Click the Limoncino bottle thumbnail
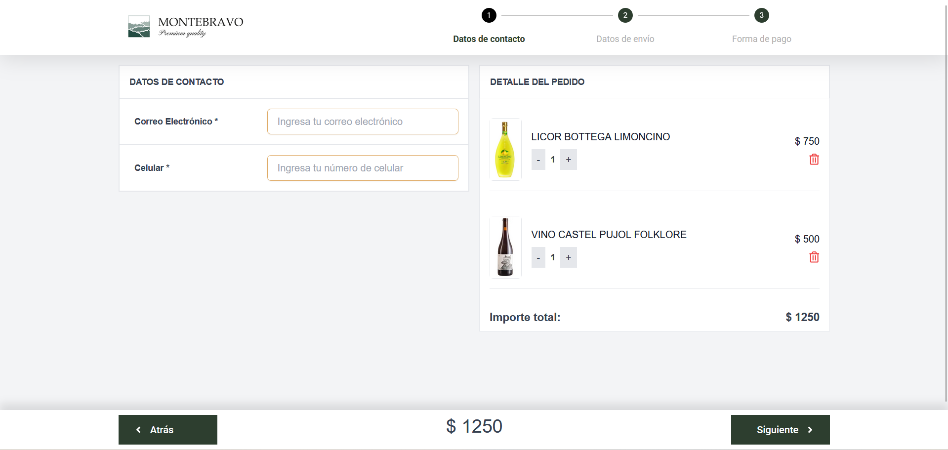 (505, 149)
